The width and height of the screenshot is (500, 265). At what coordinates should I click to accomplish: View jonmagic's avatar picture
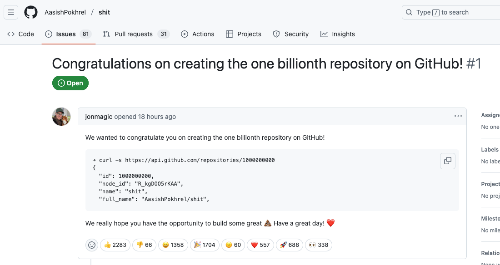(61, 117)
